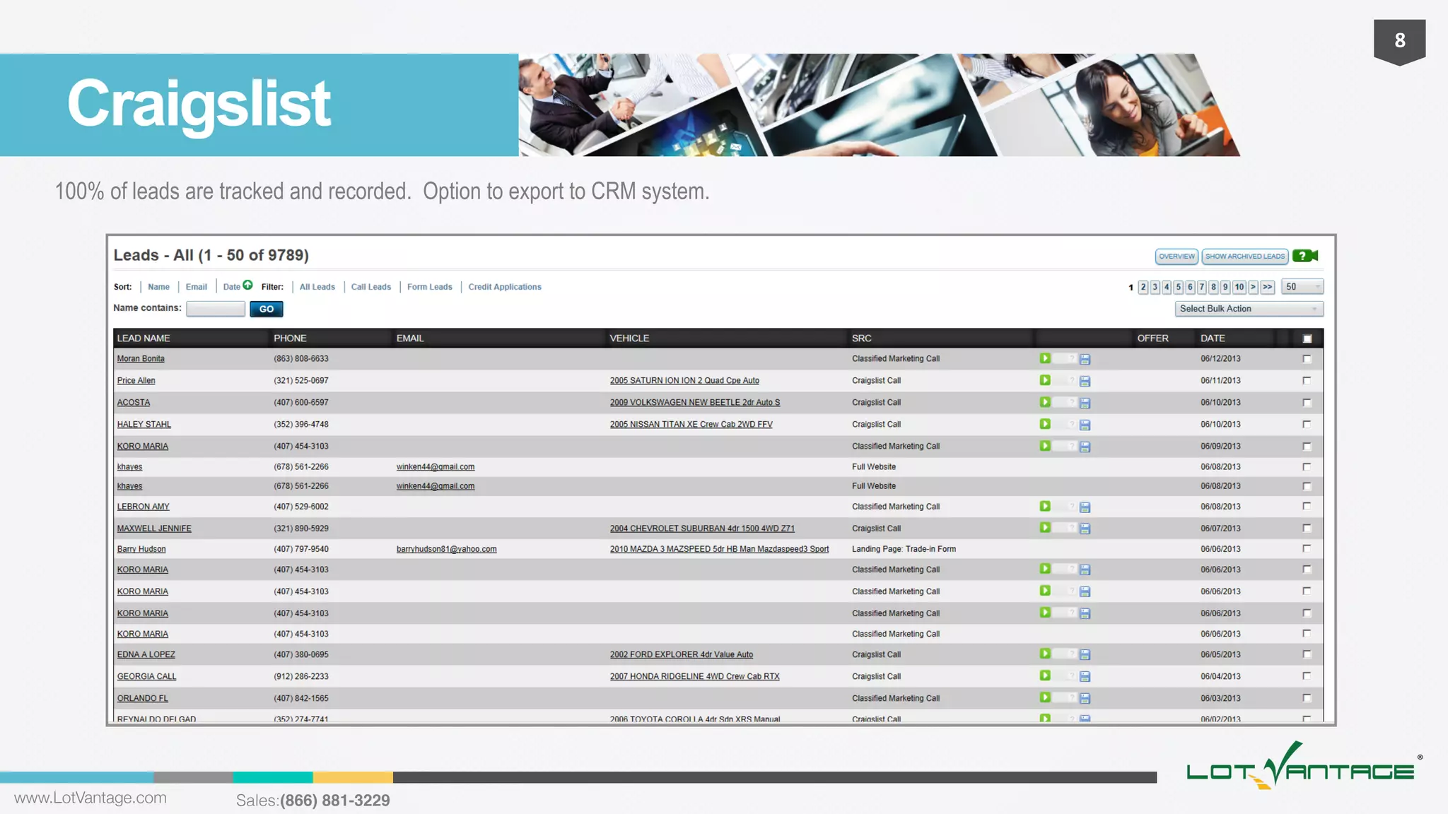Jump to page 10 of leads
Screen dimensions: 1448x814
click(1239, 287)
